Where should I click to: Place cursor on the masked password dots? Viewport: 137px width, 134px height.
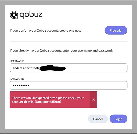(x=21, y=86)
